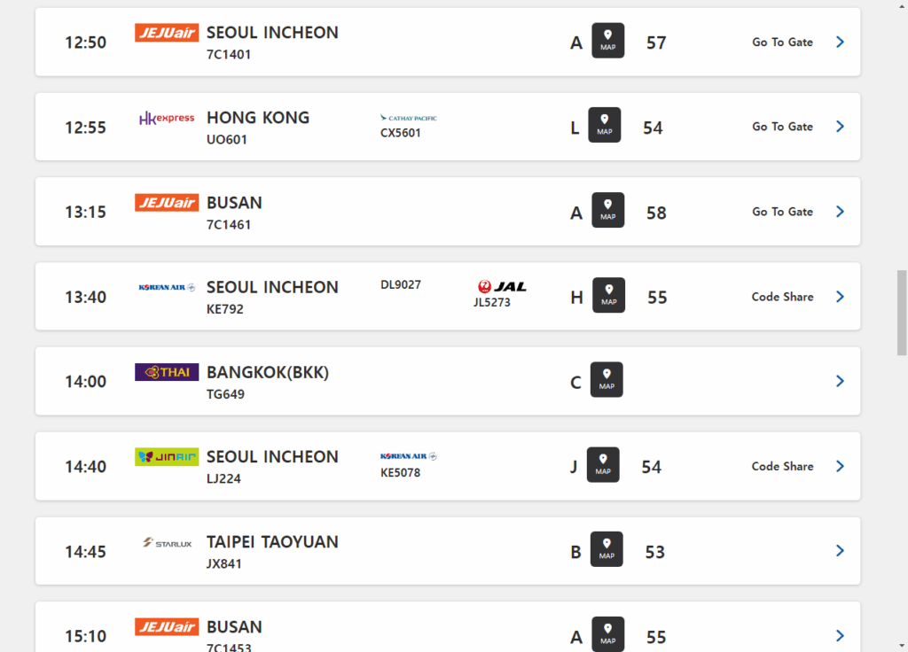Expand Bangkok TG649 flight details arrow

coord(840,381)
